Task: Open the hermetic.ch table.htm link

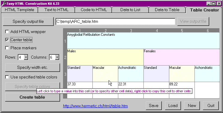Action: click(x=95, y=106)
